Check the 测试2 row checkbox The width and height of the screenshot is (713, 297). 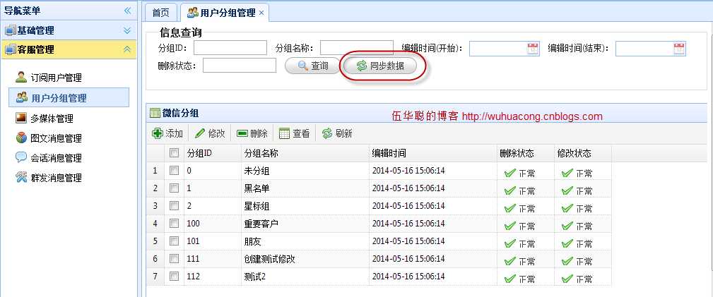tap(174, 276)
